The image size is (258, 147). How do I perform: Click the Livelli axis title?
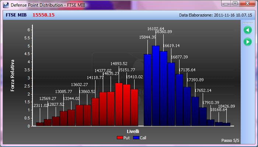[x=133, y=132]
